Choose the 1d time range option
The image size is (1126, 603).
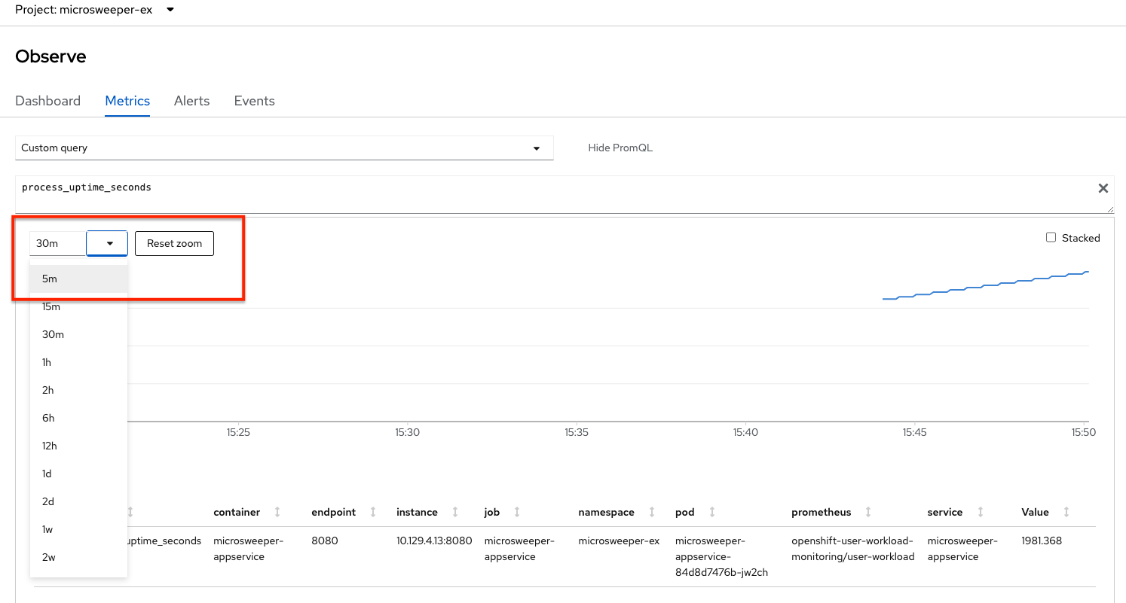[46, 474]
